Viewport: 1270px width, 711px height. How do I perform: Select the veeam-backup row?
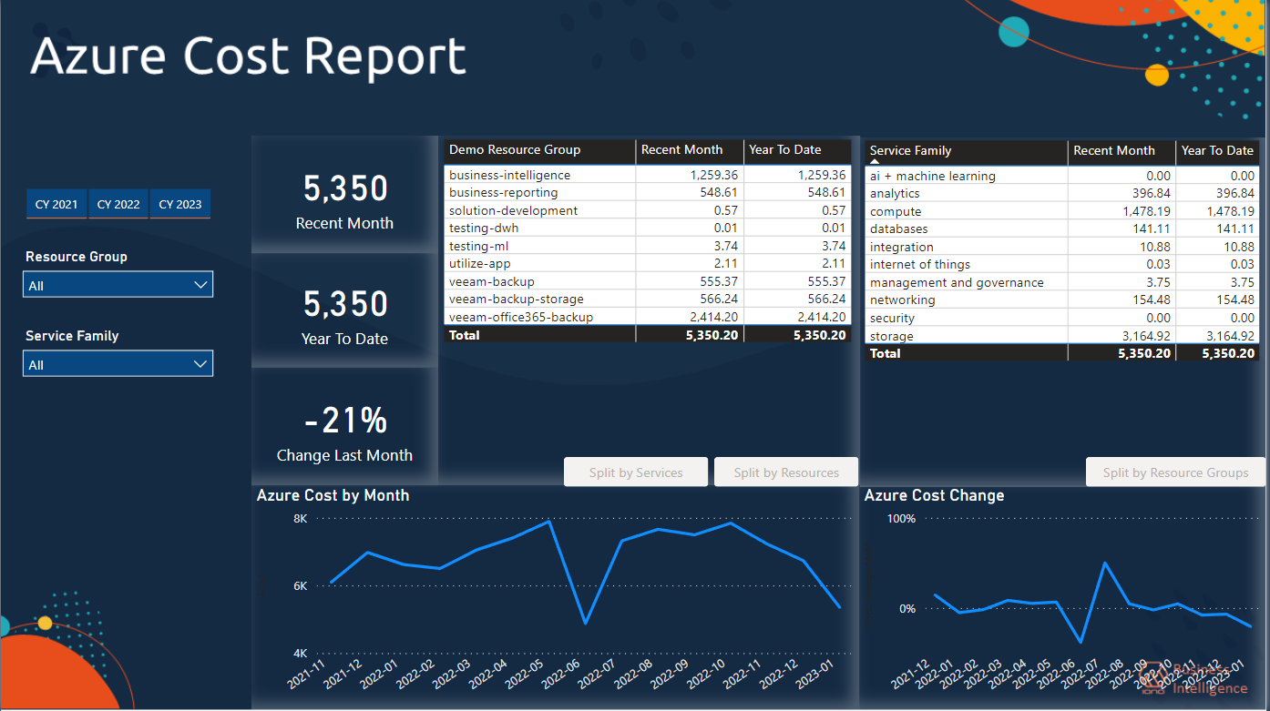[648, 281]
